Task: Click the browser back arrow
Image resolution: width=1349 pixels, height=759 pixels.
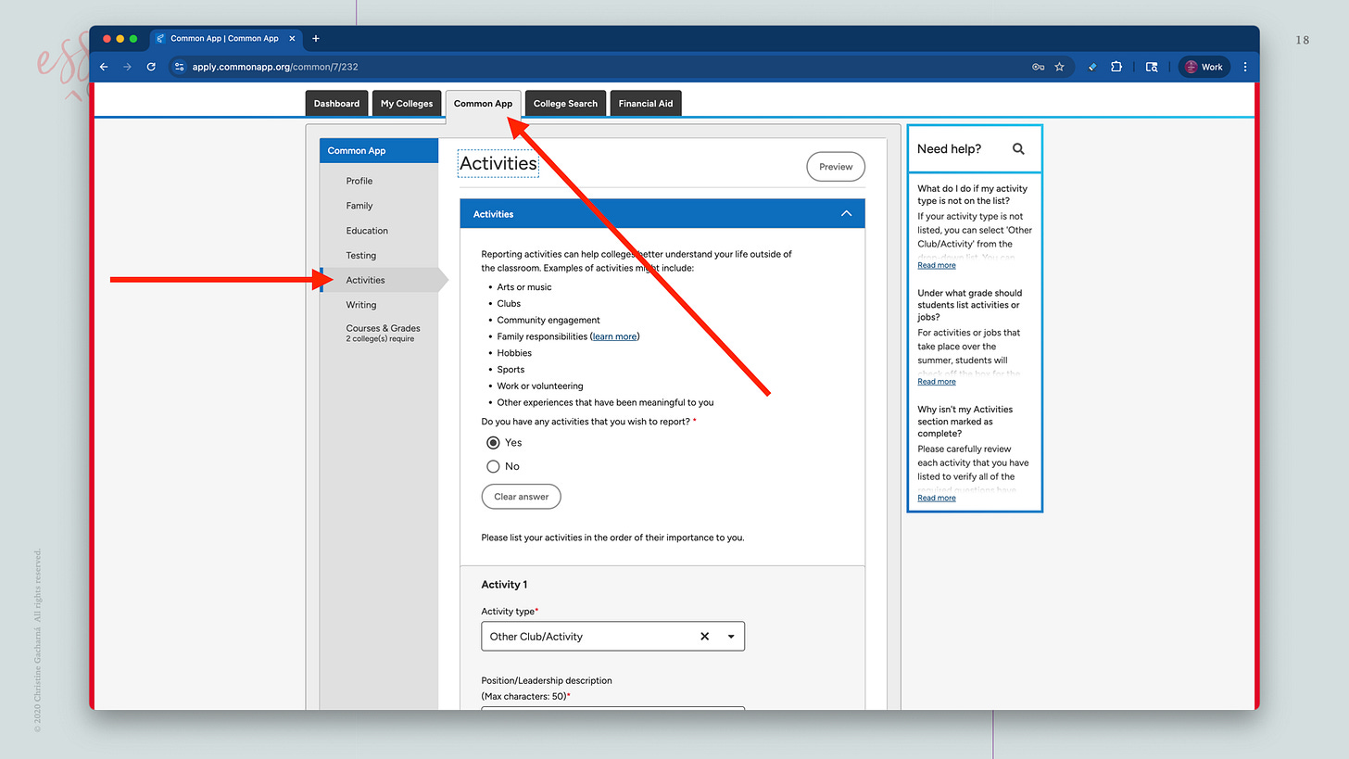Action: (x=104, y=67)
